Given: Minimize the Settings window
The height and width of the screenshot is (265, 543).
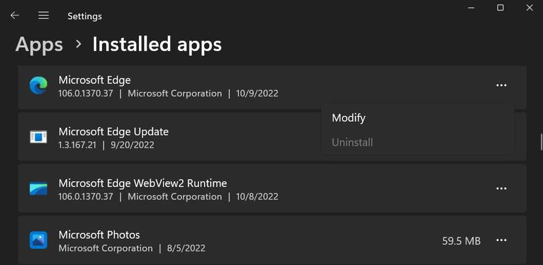Looking at the screenshot, I should point(470,8).
